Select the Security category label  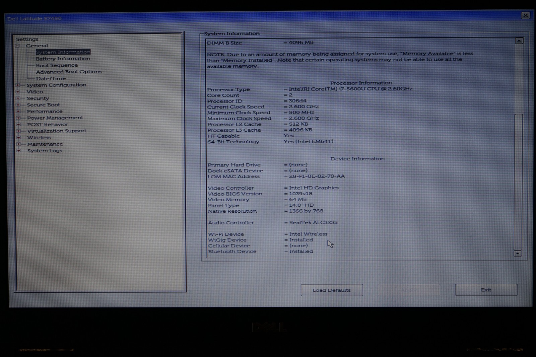coord(38,98)
